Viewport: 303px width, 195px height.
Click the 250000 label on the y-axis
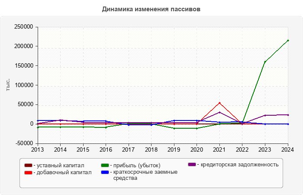click(x=25, y=27)
